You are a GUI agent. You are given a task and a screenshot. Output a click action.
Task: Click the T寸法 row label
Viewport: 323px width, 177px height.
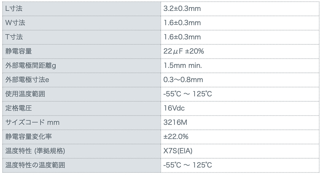tap(14, 37)
